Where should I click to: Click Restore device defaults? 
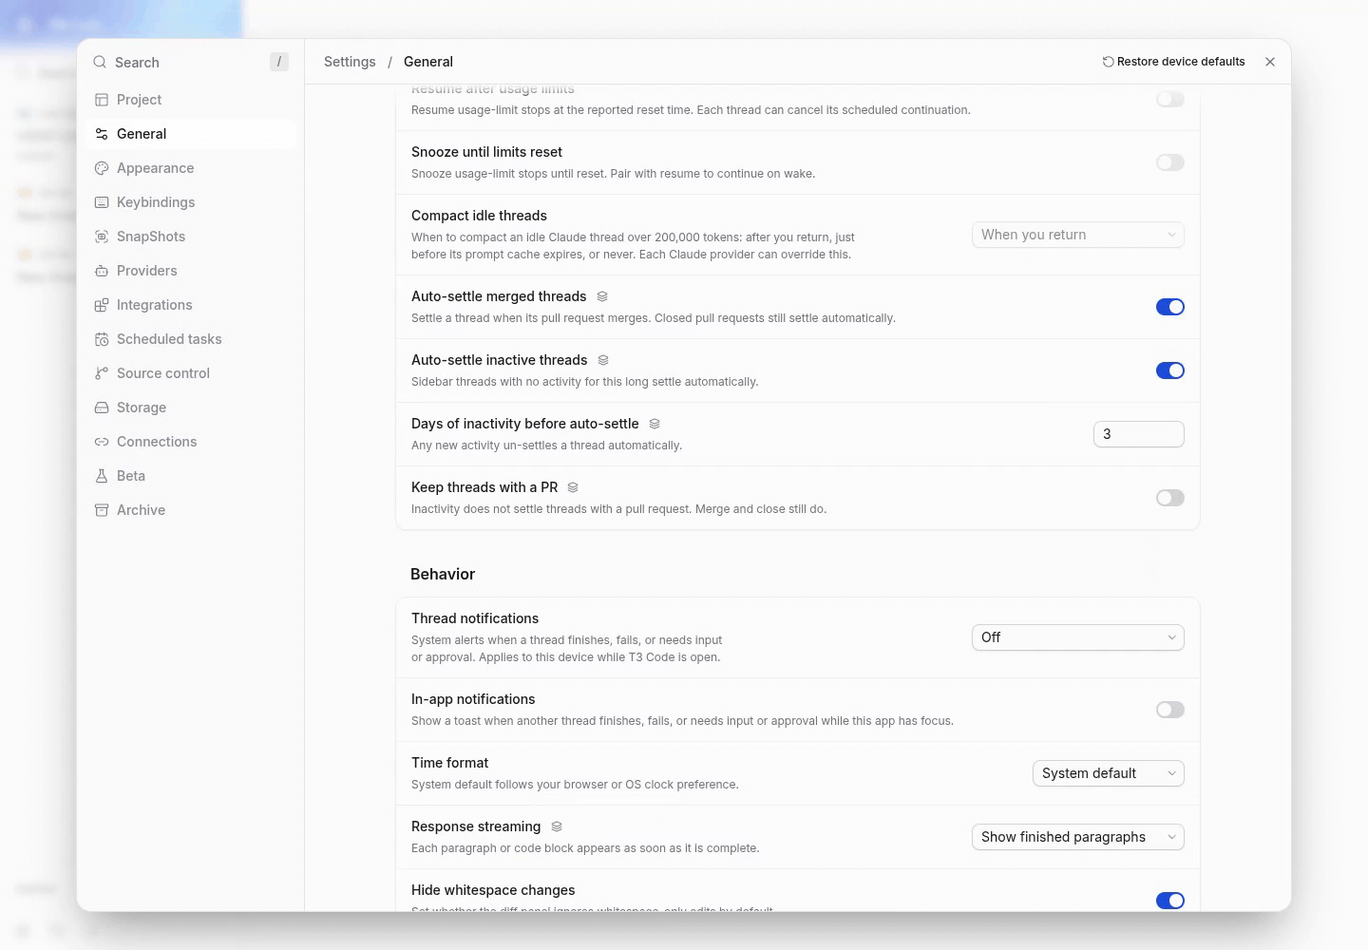tap(1173, 62)
